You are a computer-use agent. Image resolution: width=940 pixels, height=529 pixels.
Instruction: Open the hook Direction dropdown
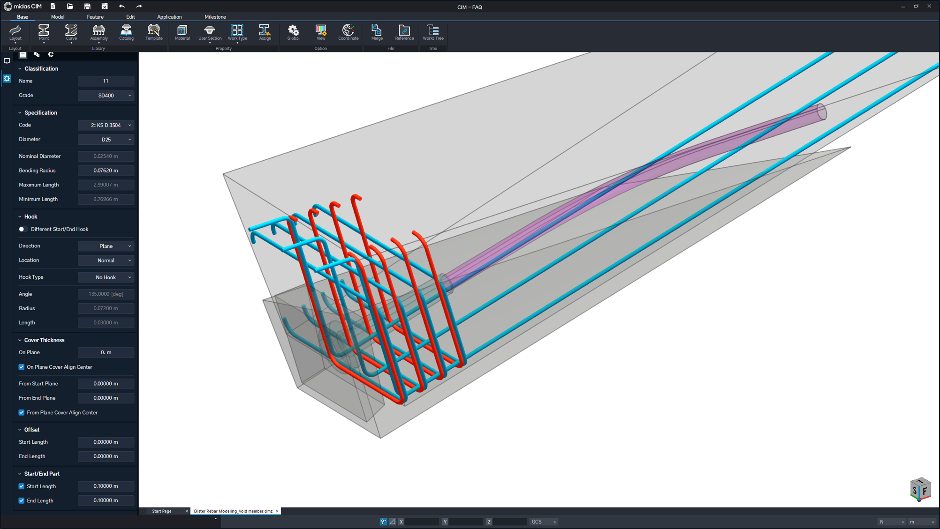(106, 246)
